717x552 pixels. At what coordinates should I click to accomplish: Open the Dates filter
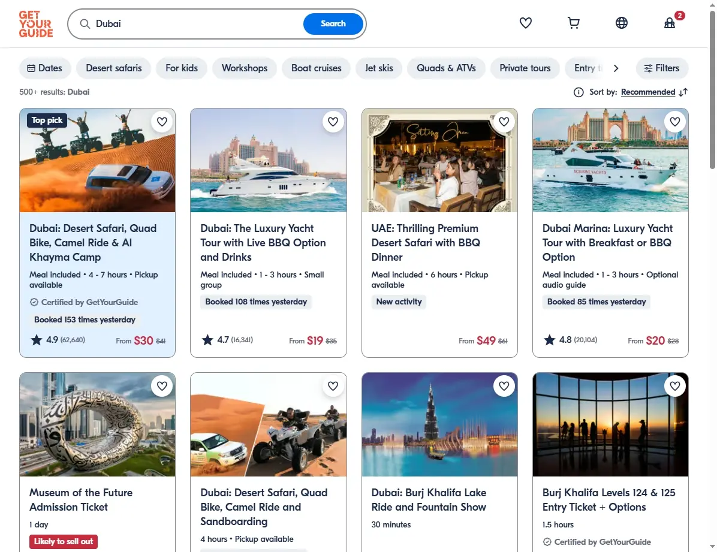pos(45,68)
